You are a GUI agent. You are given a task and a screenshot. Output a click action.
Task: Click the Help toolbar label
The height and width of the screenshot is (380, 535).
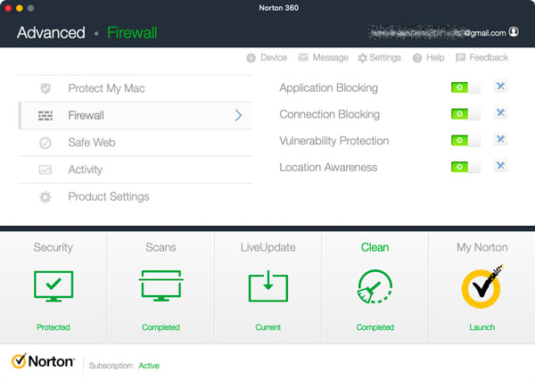435,58
